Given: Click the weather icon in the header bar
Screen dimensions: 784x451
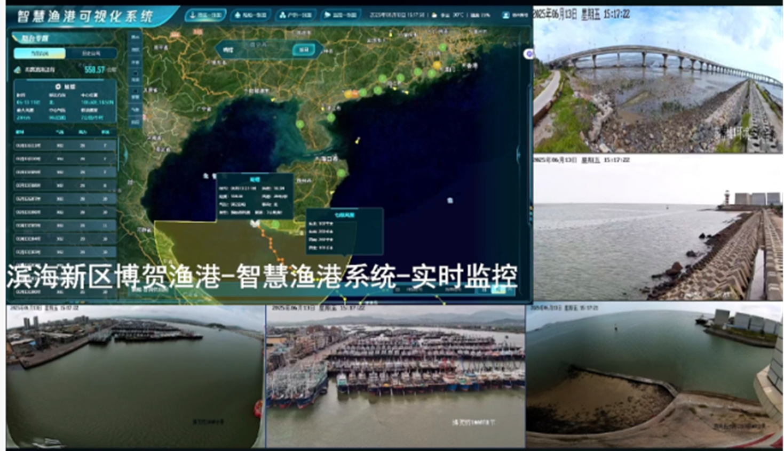Looking at the screenshot, I should (x=434, y=15).
